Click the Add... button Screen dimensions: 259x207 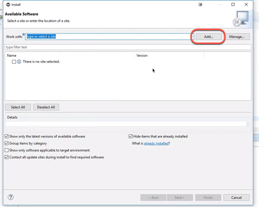click(x=208, y=37)
